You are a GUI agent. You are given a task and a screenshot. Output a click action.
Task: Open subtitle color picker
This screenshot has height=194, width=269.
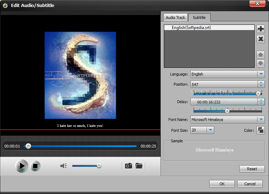point(261,130)
